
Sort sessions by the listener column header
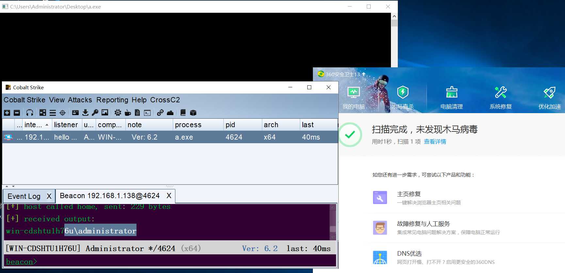pos(67,125)
